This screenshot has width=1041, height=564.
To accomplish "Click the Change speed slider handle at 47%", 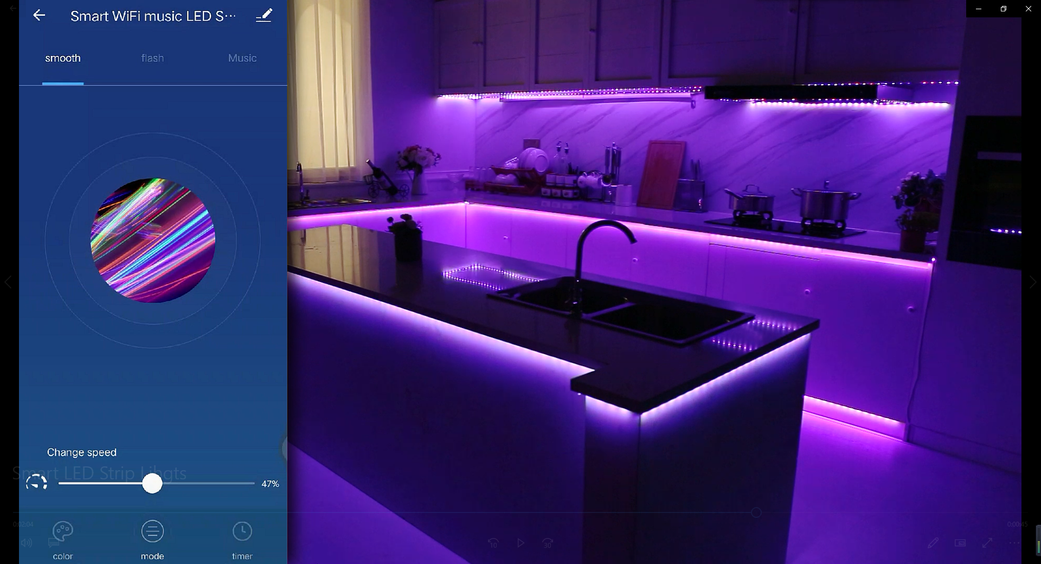I will click(x=152, y=484).
